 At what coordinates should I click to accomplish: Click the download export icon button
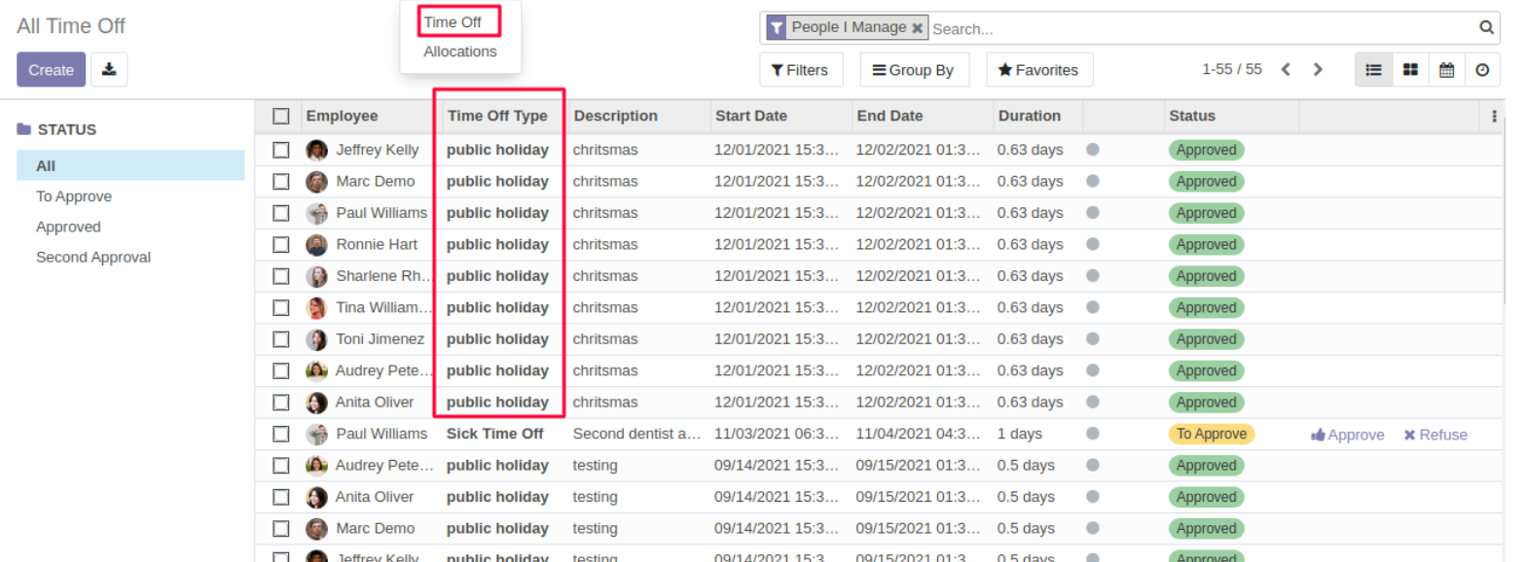tap(109, 69)
